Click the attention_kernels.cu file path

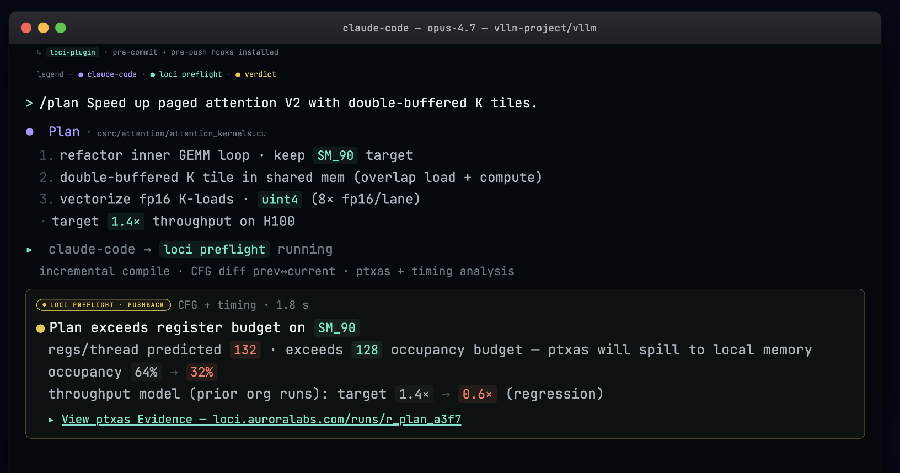[x=181, y=133]
